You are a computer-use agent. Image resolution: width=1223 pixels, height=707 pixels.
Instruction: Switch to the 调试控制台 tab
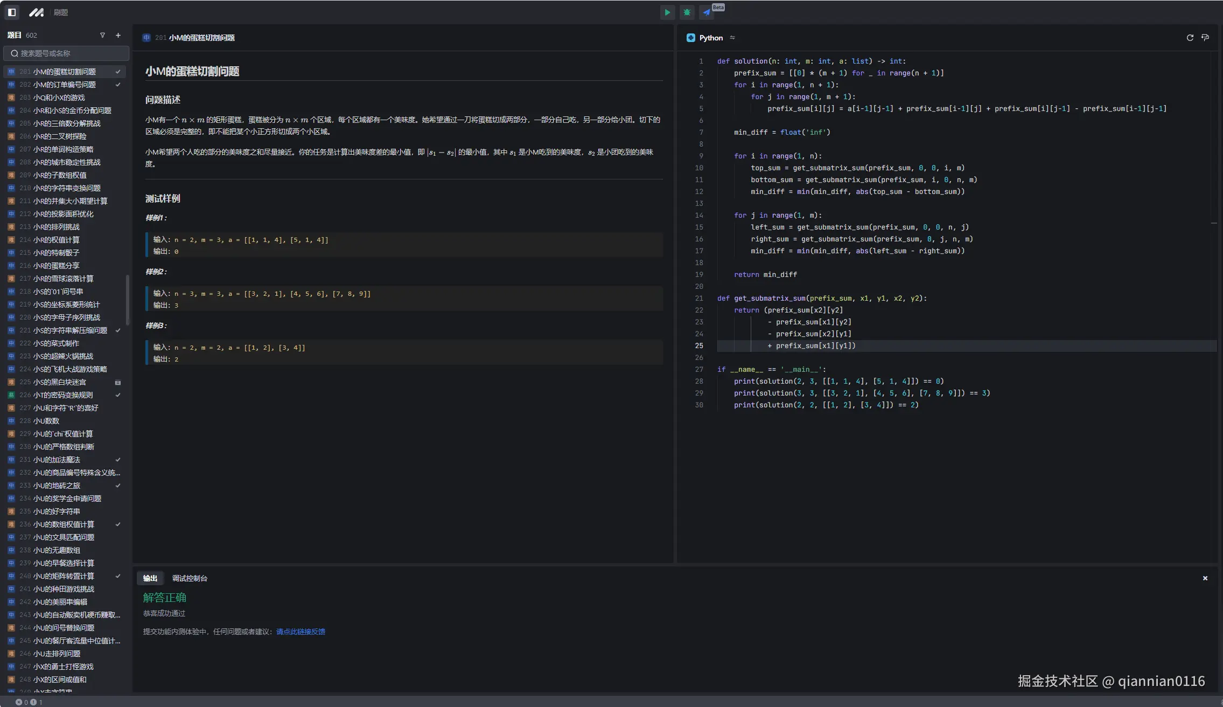click(x=190, y=578)
